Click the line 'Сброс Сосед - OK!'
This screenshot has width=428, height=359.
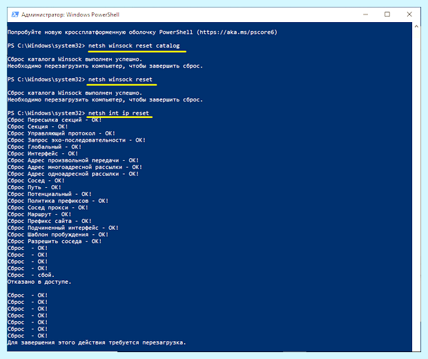36,181
